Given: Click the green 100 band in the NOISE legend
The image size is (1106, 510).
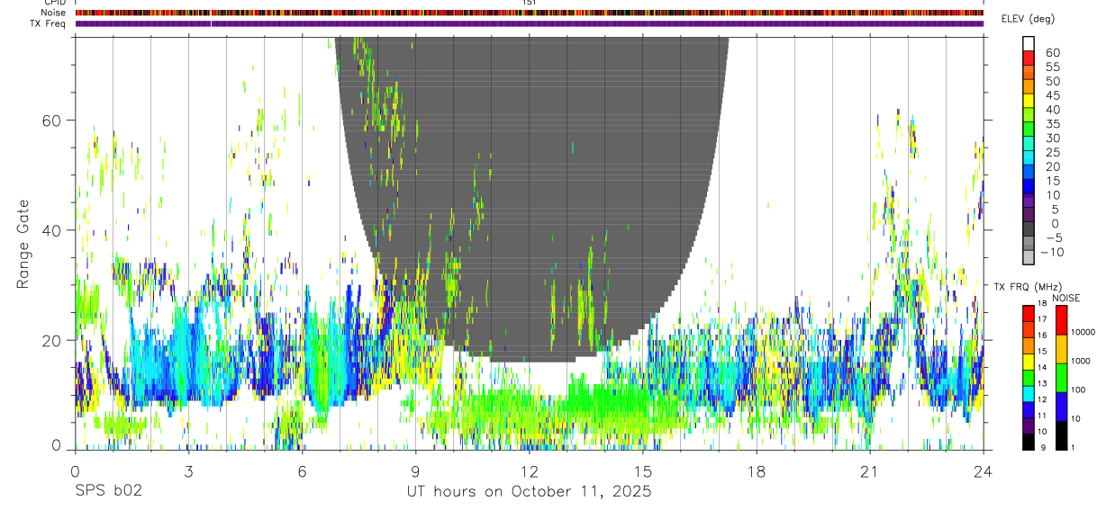Looking at the screenshot, I should pyautogui.click(x=1060, y=377).
